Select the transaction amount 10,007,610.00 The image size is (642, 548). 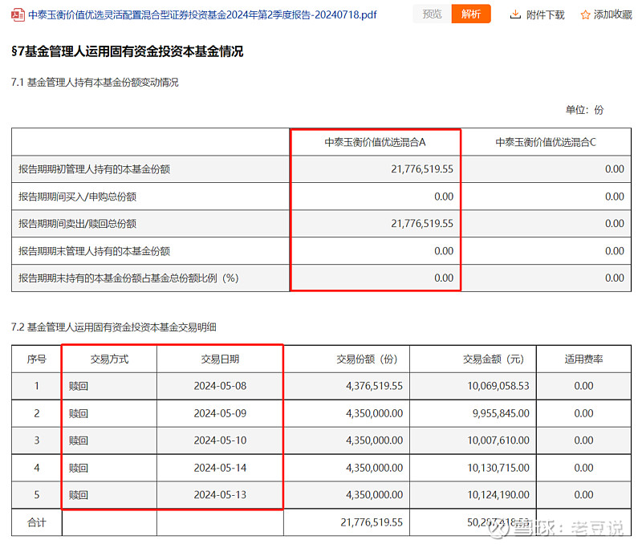click(498, 440)
